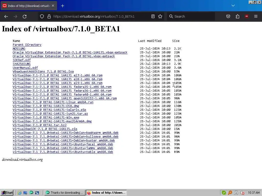Screen dimensions: 262x196
Task: Toggle reader view icon
Action: point(153,16)
